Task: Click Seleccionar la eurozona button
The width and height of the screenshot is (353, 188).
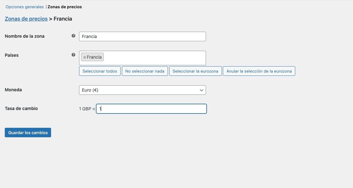Action: pyautogui.click(x=196, y=71)
